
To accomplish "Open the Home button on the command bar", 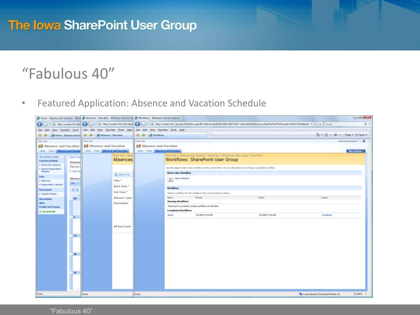I will pos(318,135).
